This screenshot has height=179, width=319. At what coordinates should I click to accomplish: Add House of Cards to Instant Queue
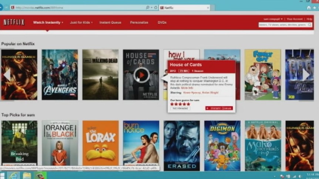219,108
